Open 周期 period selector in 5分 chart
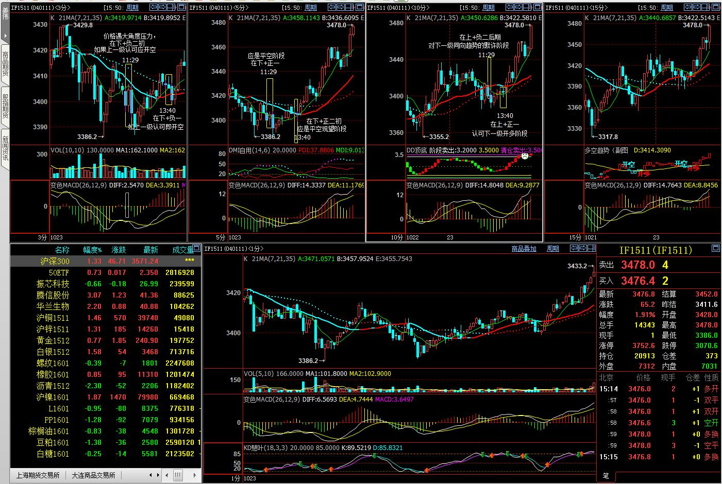 pyautogui.click(x=311, y=8)
